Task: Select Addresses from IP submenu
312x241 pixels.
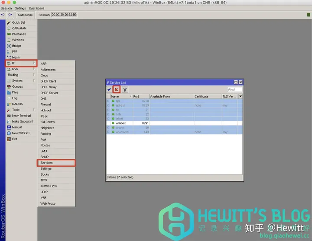Action: pos(56,70)
